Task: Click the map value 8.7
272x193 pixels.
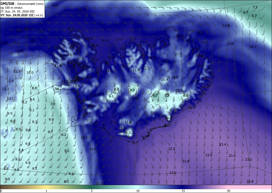Action: [50, 132]
